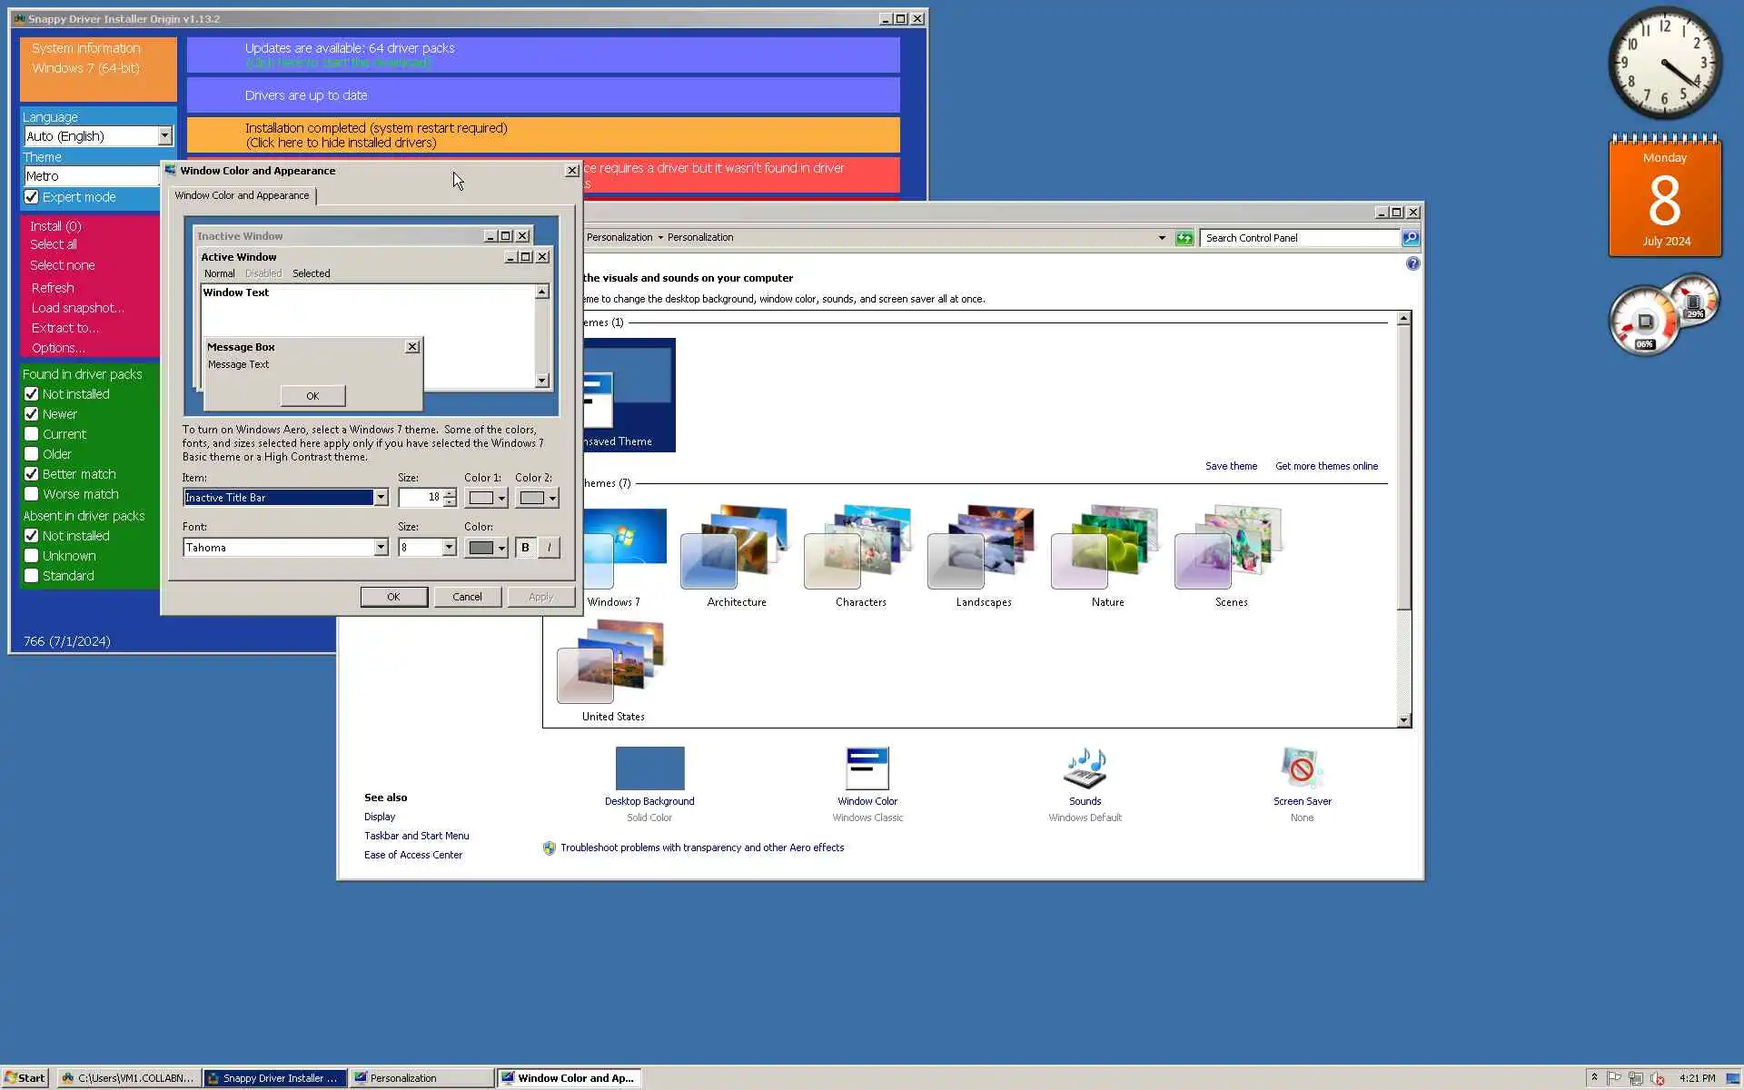Open the Color 1 swatch picker
Screen dimensions: 1744x1090
[x=486, y=498]
